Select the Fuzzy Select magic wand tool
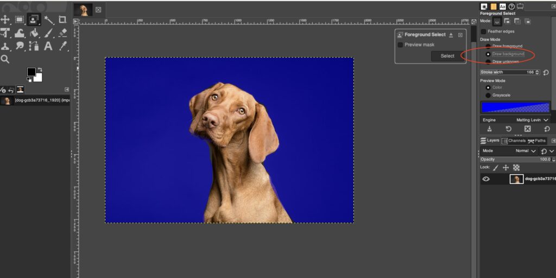The height and width of the screenshot is (278, 556). pos(48,20)
